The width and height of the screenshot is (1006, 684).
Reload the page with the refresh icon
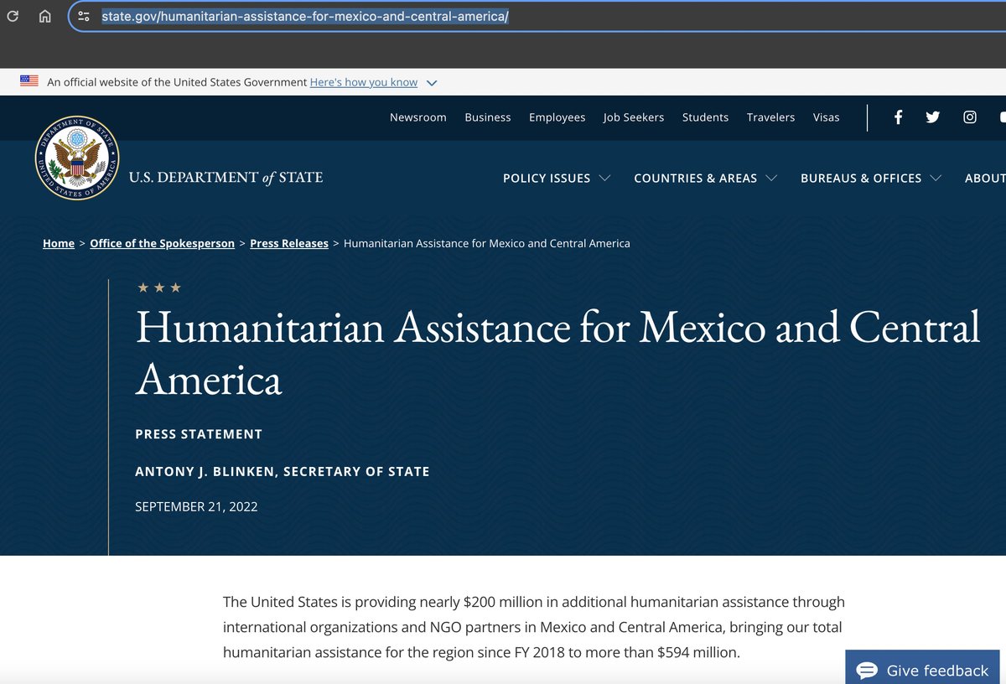[x=13, y=16]
